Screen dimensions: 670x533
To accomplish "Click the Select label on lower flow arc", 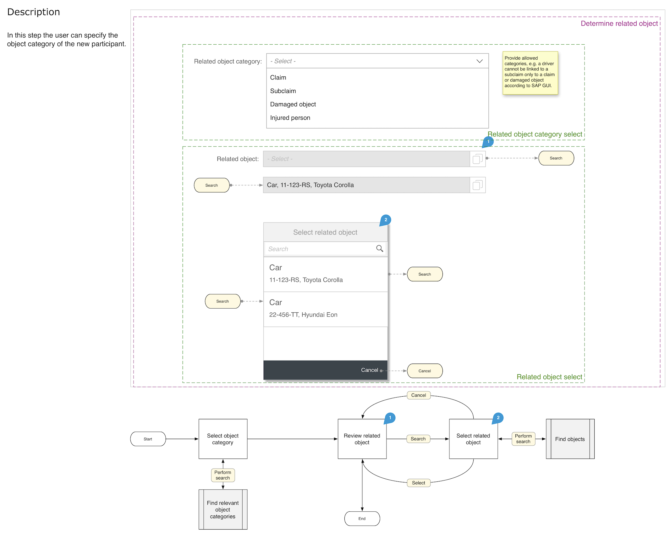I will point(419,483).
